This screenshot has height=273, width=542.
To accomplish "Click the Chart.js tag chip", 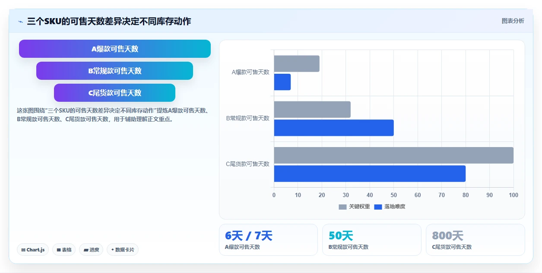I will pyautogui.click(x=33, y=250).
